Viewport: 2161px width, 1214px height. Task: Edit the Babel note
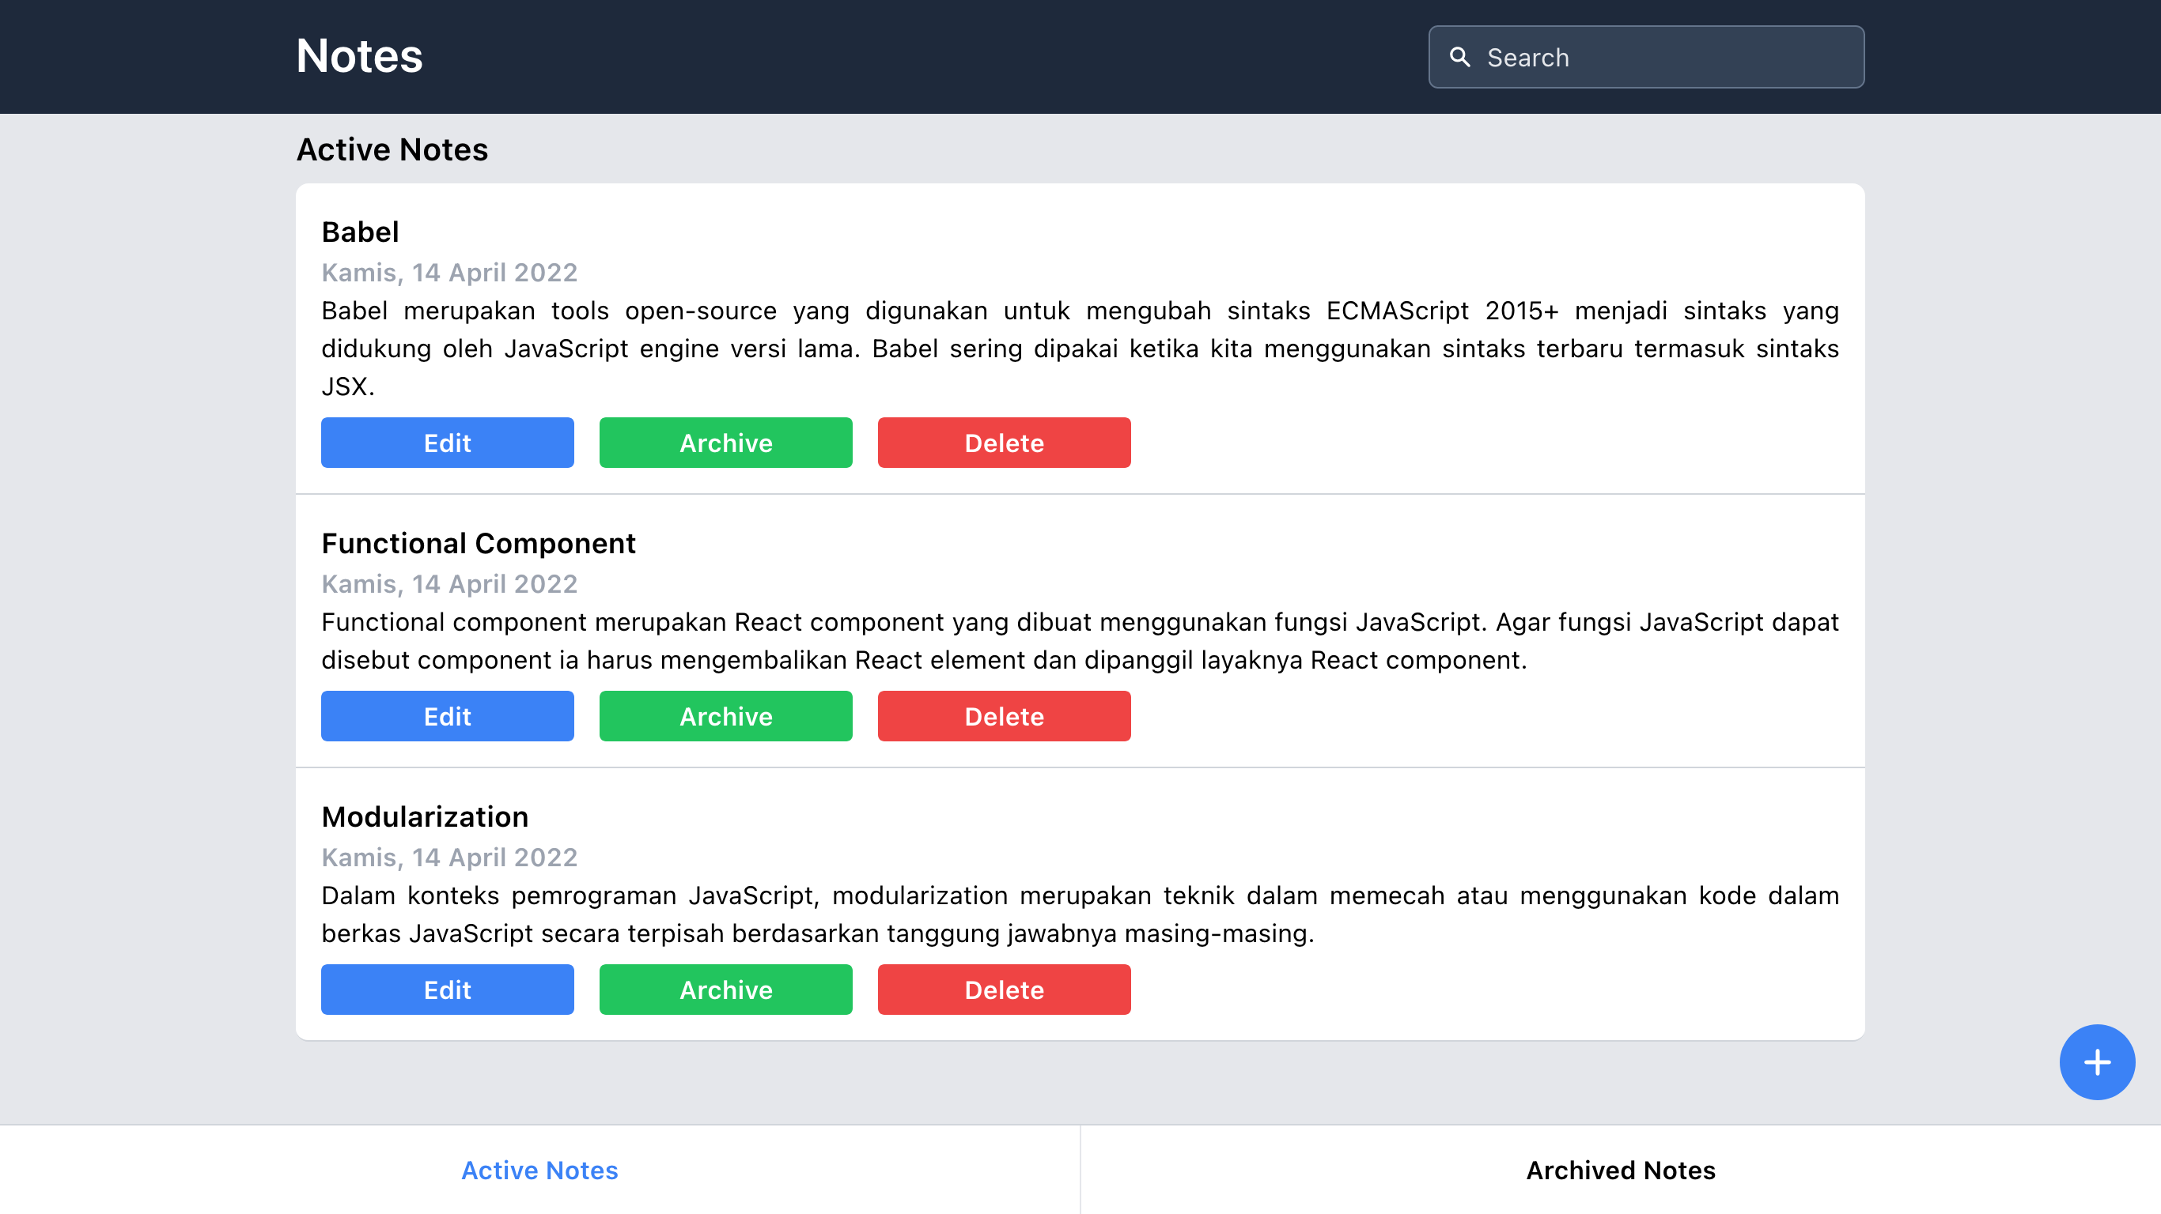click(447, 443)
